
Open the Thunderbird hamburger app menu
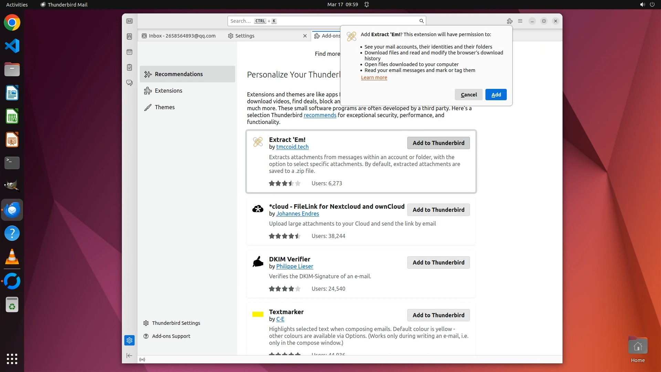520,21
